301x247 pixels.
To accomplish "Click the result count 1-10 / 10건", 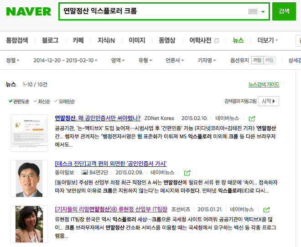I will (x=35, y=85).
